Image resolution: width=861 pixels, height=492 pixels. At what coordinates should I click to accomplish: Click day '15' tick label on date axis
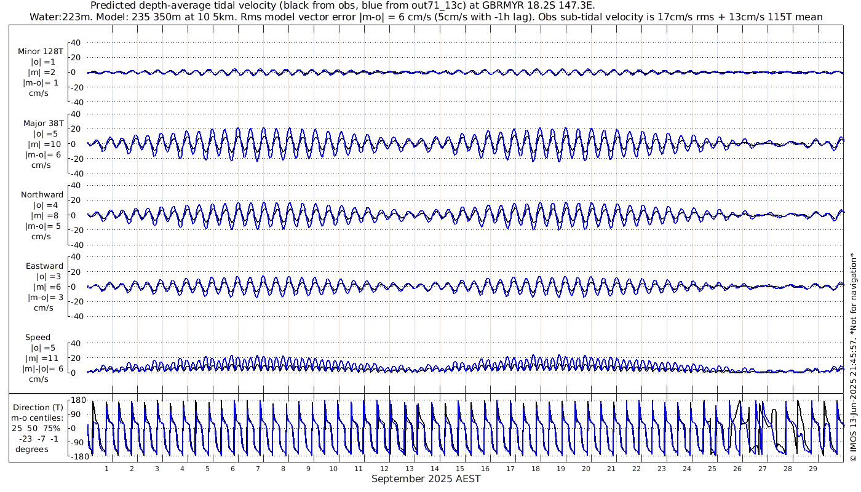(459, 469)
